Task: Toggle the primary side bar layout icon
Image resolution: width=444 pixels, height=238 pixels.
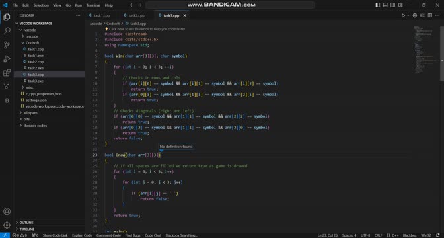Action: pos(378,5)
